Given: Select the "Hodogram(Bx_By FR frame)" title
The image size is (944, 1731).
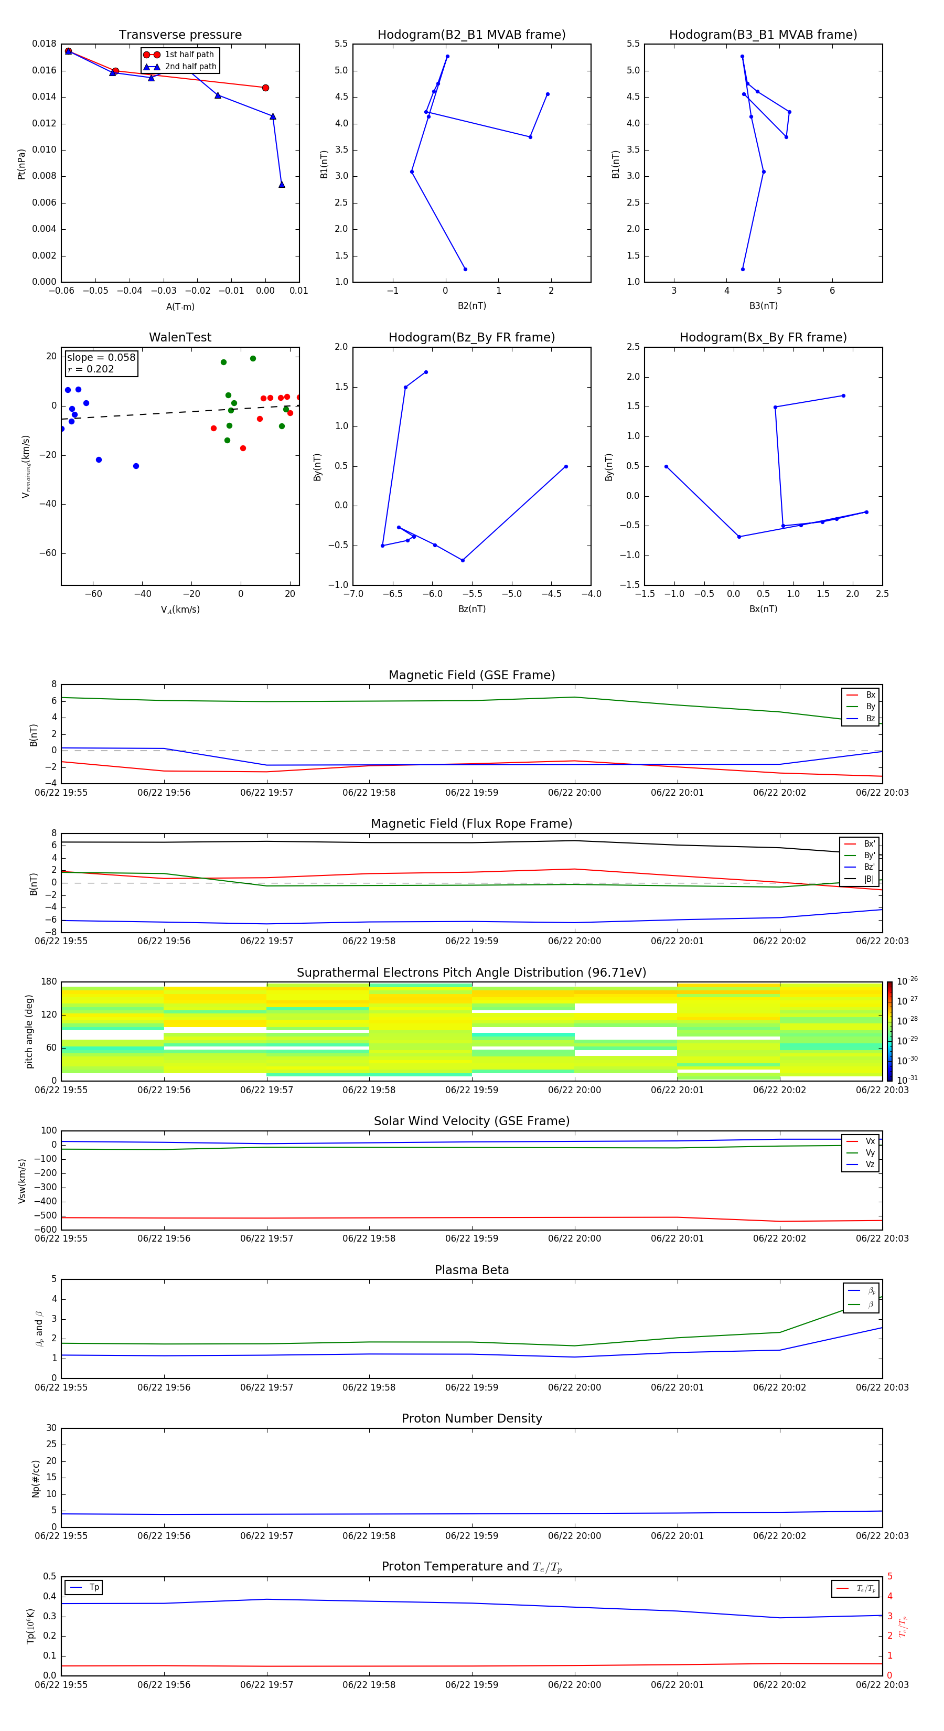Looking at the screenshot, I should click(x=763, y=337).
